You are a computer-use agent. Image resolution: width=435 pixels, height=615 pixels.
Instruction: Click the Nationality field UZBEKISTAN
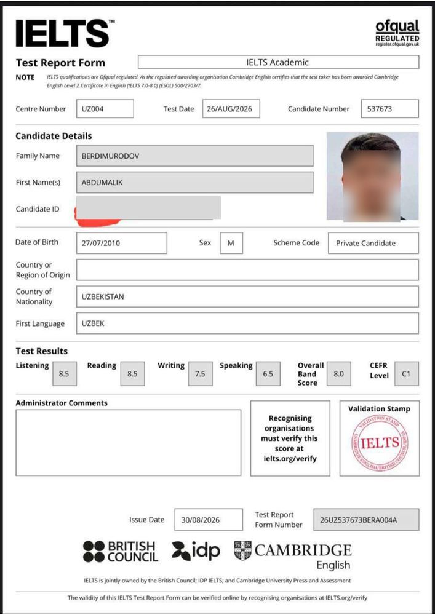[x=247, y=296]
